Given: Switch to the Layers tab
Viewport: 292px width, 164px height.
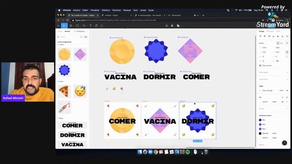Looking at the screenshot, I should [60, 31].
